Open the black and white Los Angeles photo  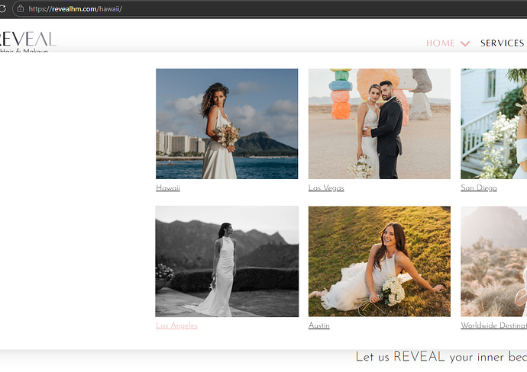(x=227, y=261)
